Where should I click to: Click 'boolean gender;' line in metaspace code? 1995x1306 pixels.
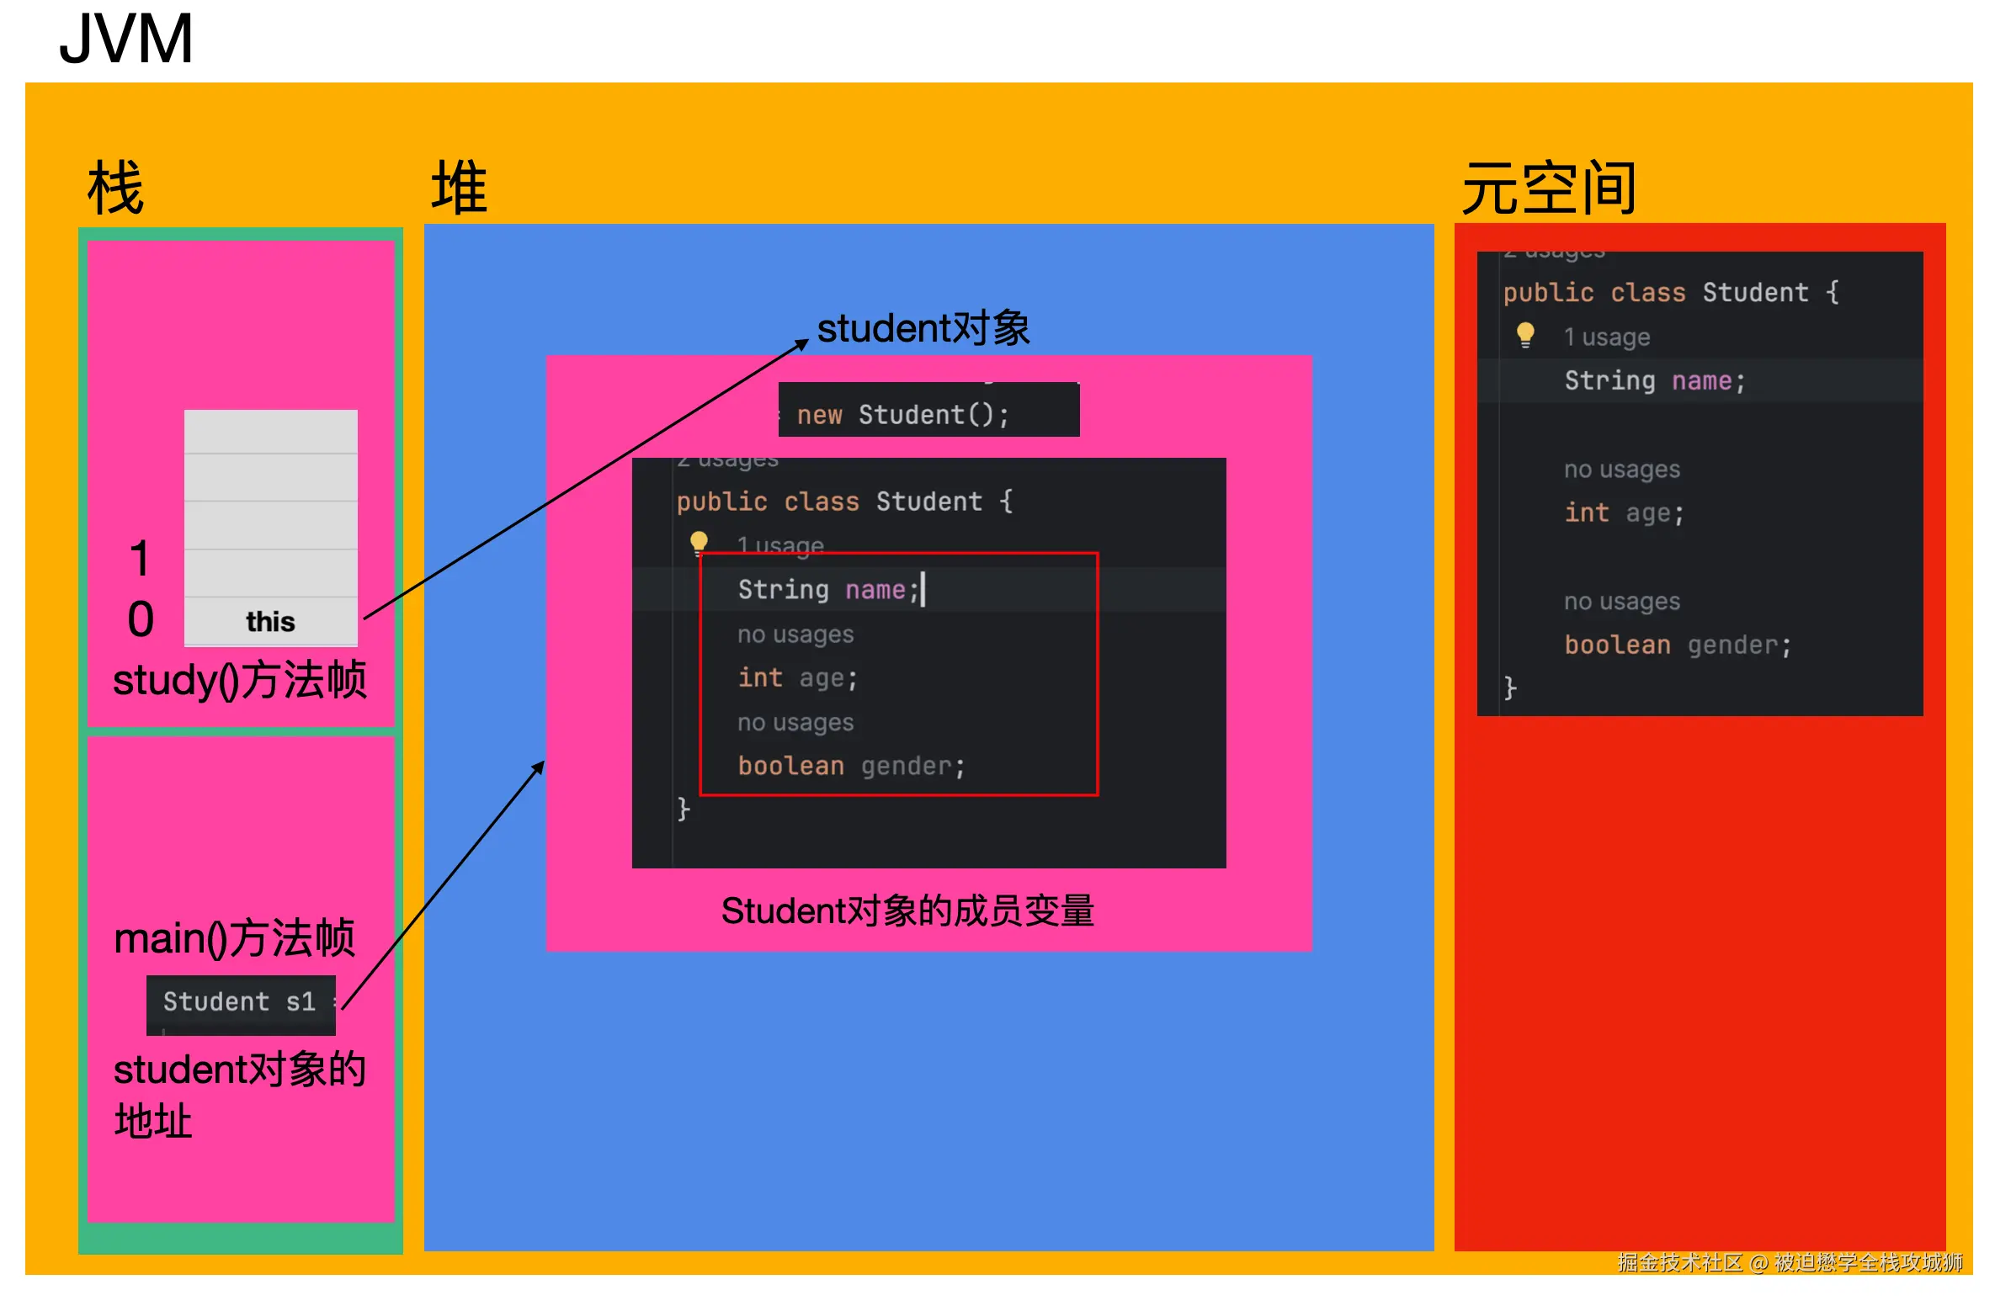coord(1678,645)
